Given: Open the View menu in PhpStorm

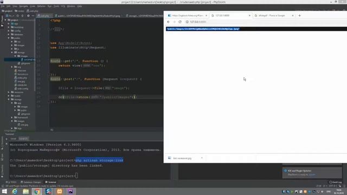Looking at the screenshot, I should pyautogui.click(x=15, y=6).
